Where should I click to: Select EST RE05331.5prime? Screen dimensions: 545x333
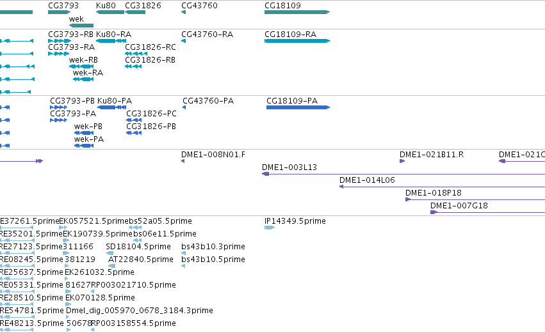tap(31, 286)
